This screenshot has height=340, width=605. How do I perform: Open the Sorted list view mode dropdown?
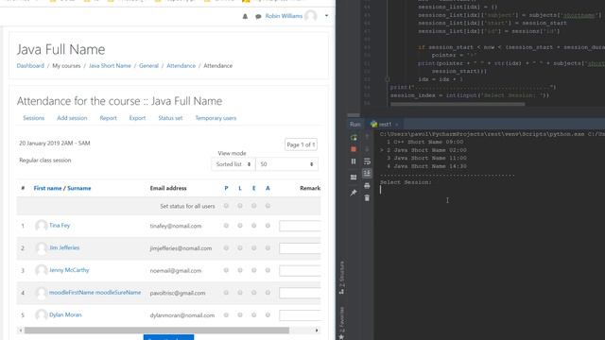tap(233, 164)
